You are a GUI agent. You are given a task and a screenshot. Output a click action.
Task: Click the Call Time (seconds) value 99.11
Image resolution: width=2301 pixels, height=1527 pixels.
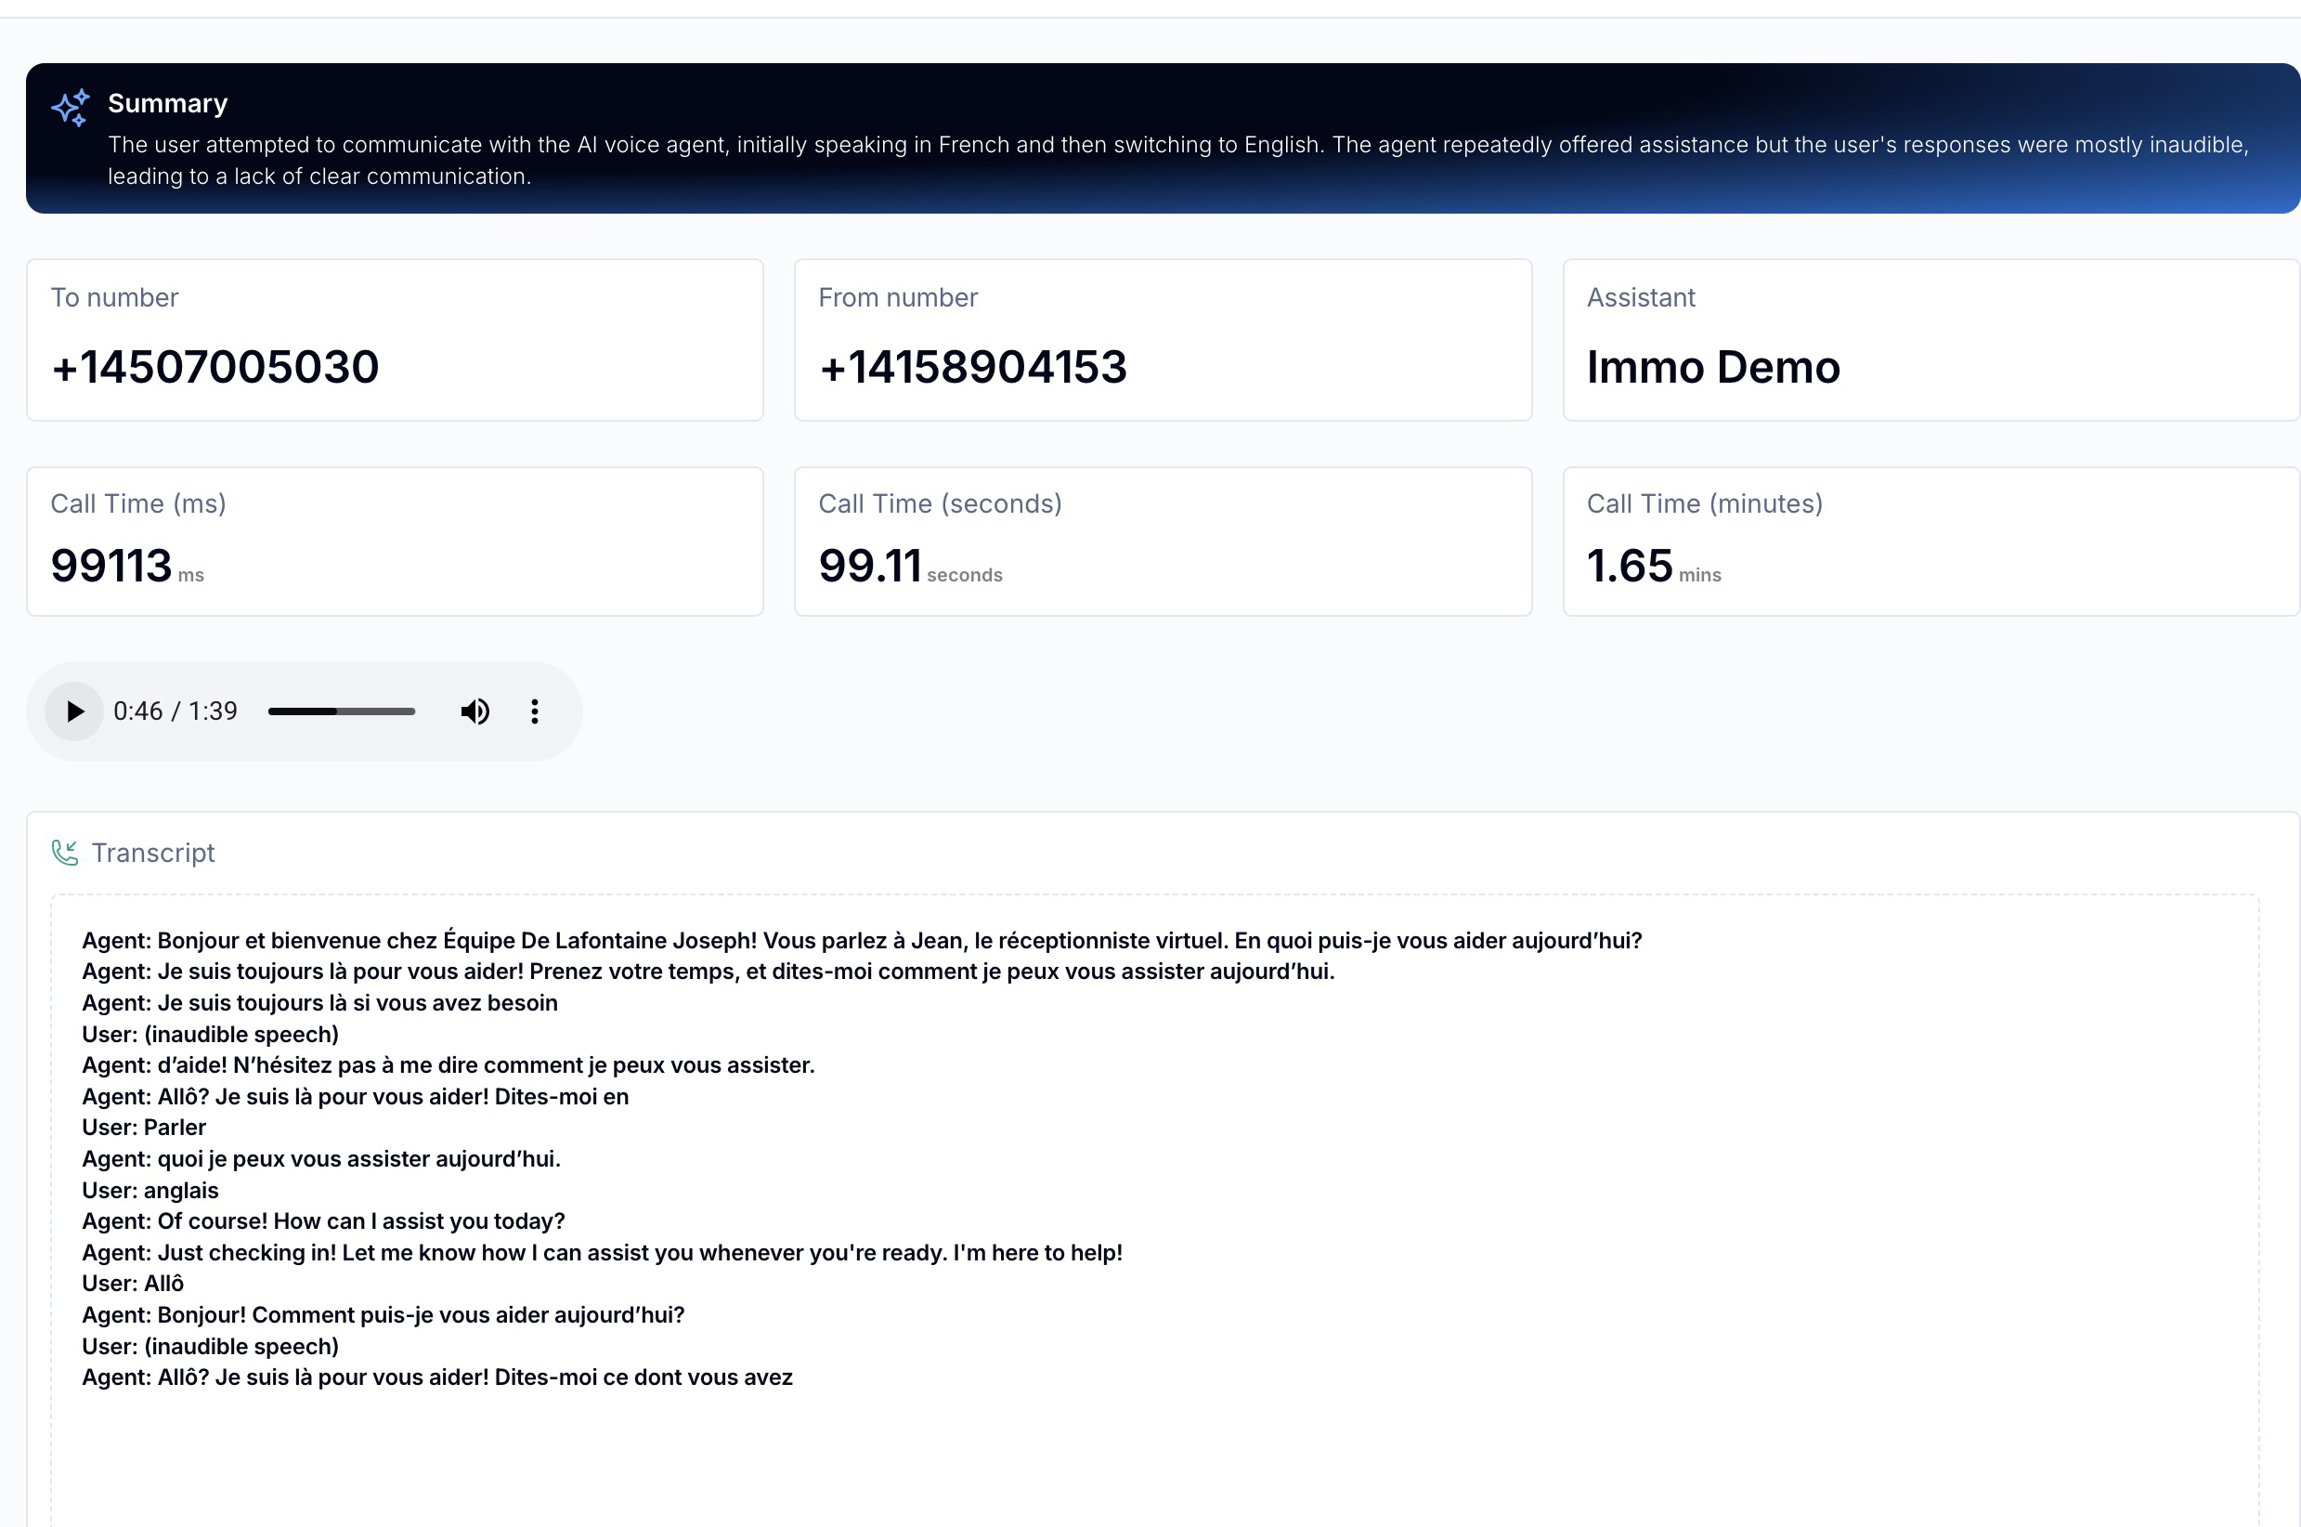tap(869, 564)
